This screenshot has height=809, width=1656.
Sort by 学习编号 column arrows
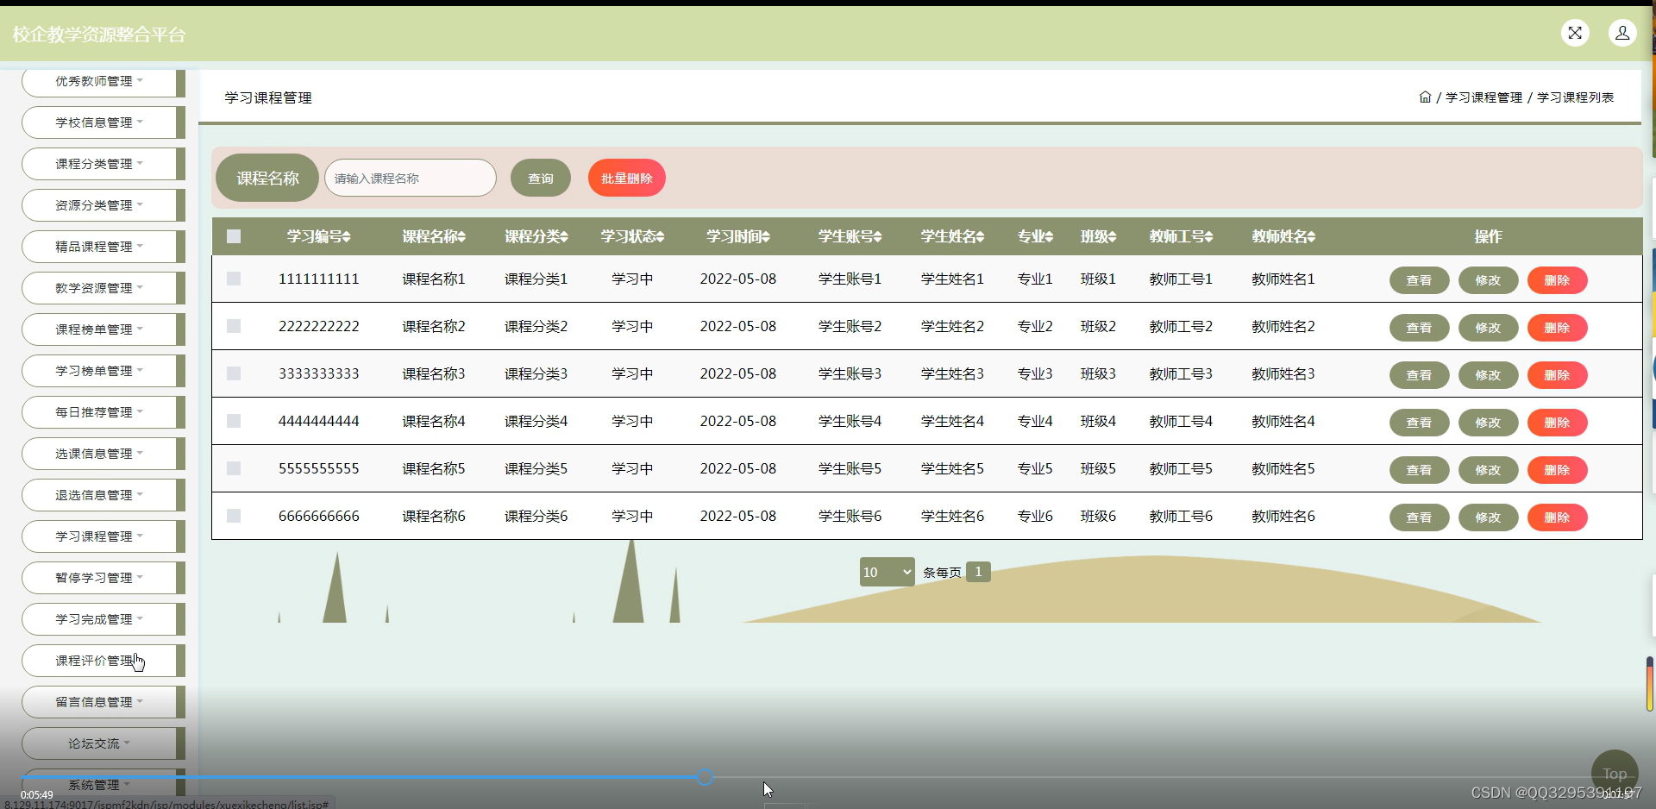(347, 236)
